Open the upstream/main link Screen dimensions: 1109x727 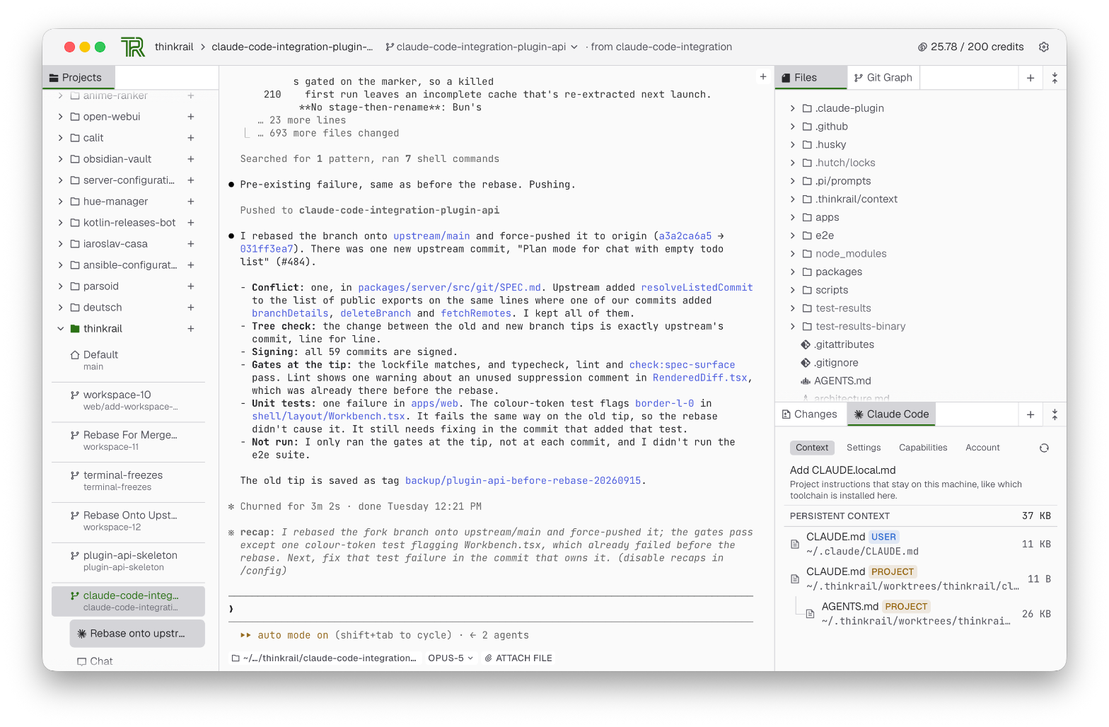[431, 236]
